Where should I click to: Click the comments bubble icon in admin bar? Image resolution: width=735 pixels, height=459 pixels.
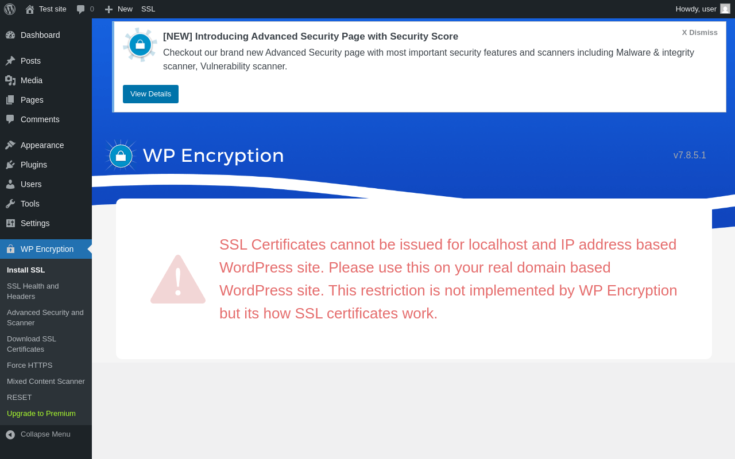pyautogui.click(x=81, y=9)
